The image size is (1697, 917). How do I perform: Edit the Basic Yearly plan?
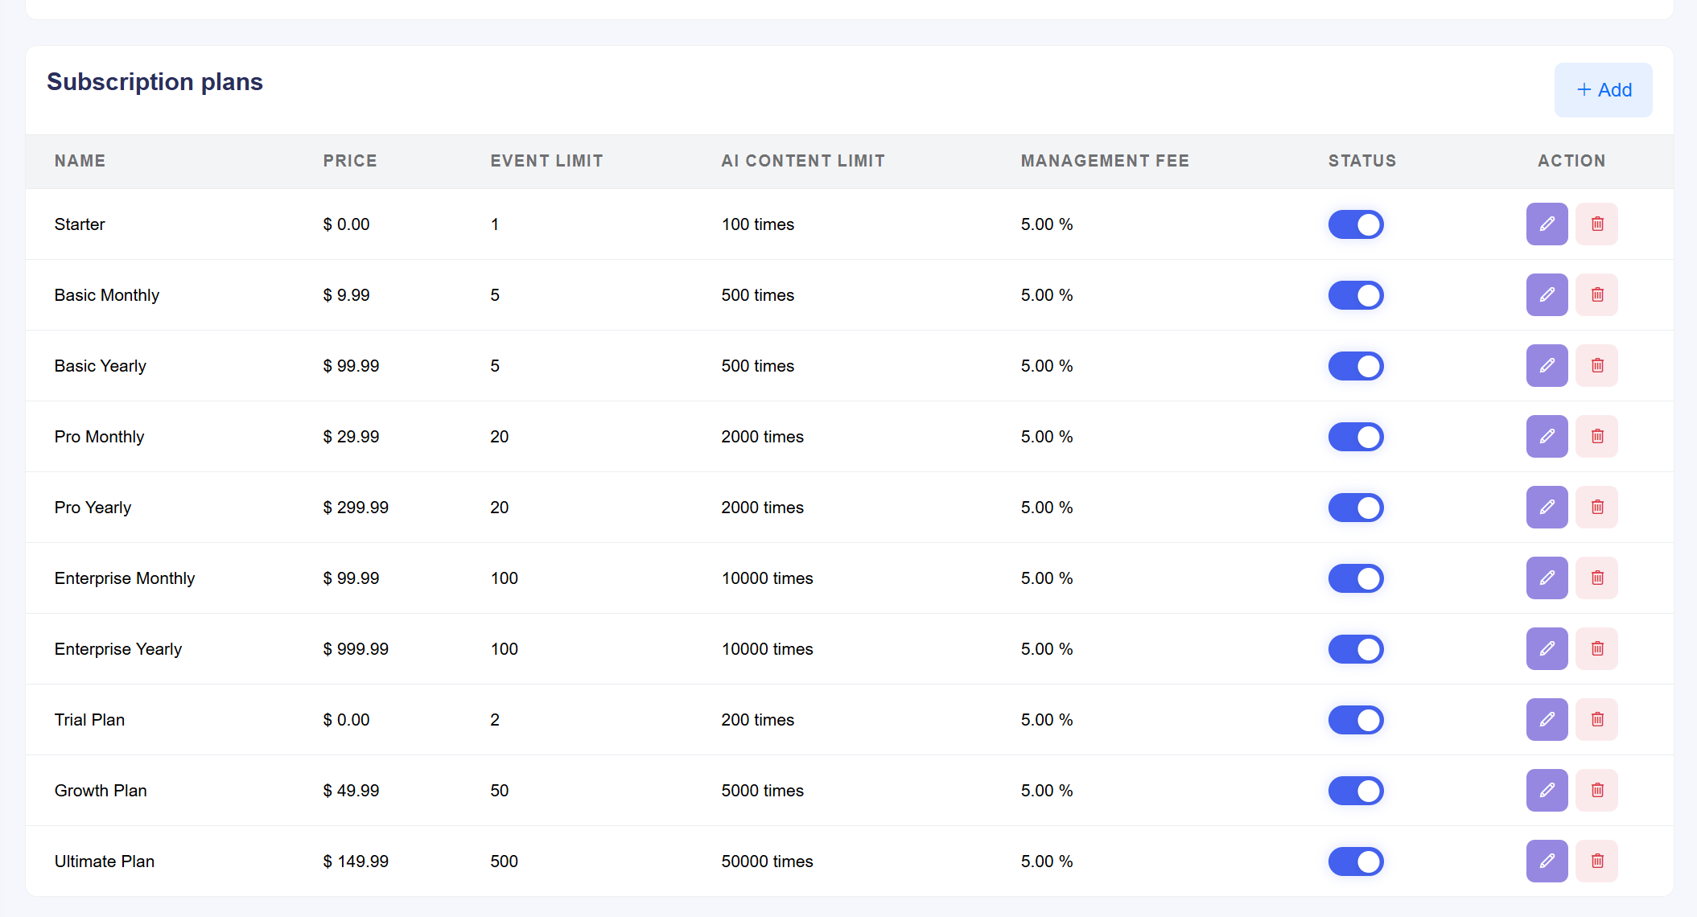click(x=1547, y=366)
